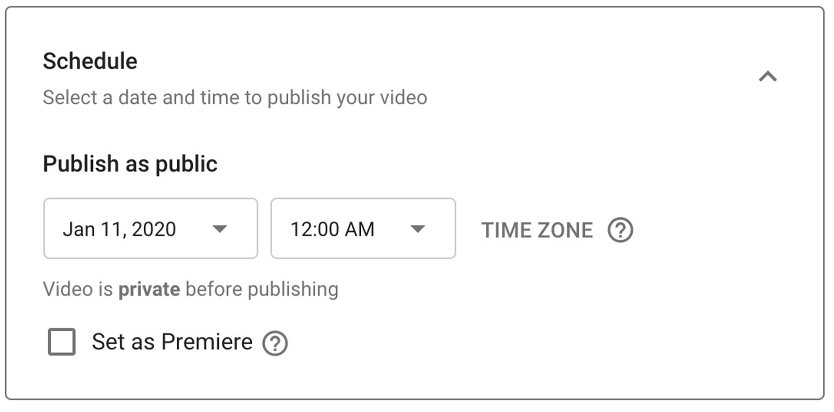Click the word 'Premiere' in the checkbox label
The width and height of the screenshot is (834, 412).
(x=206, y=342)
